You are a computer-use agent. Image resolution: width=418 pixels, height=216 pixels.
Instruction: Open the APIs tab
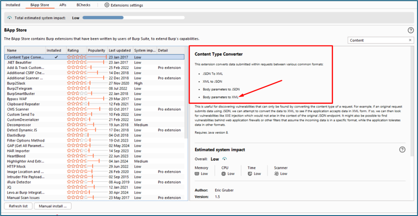[x=63, y=5]
